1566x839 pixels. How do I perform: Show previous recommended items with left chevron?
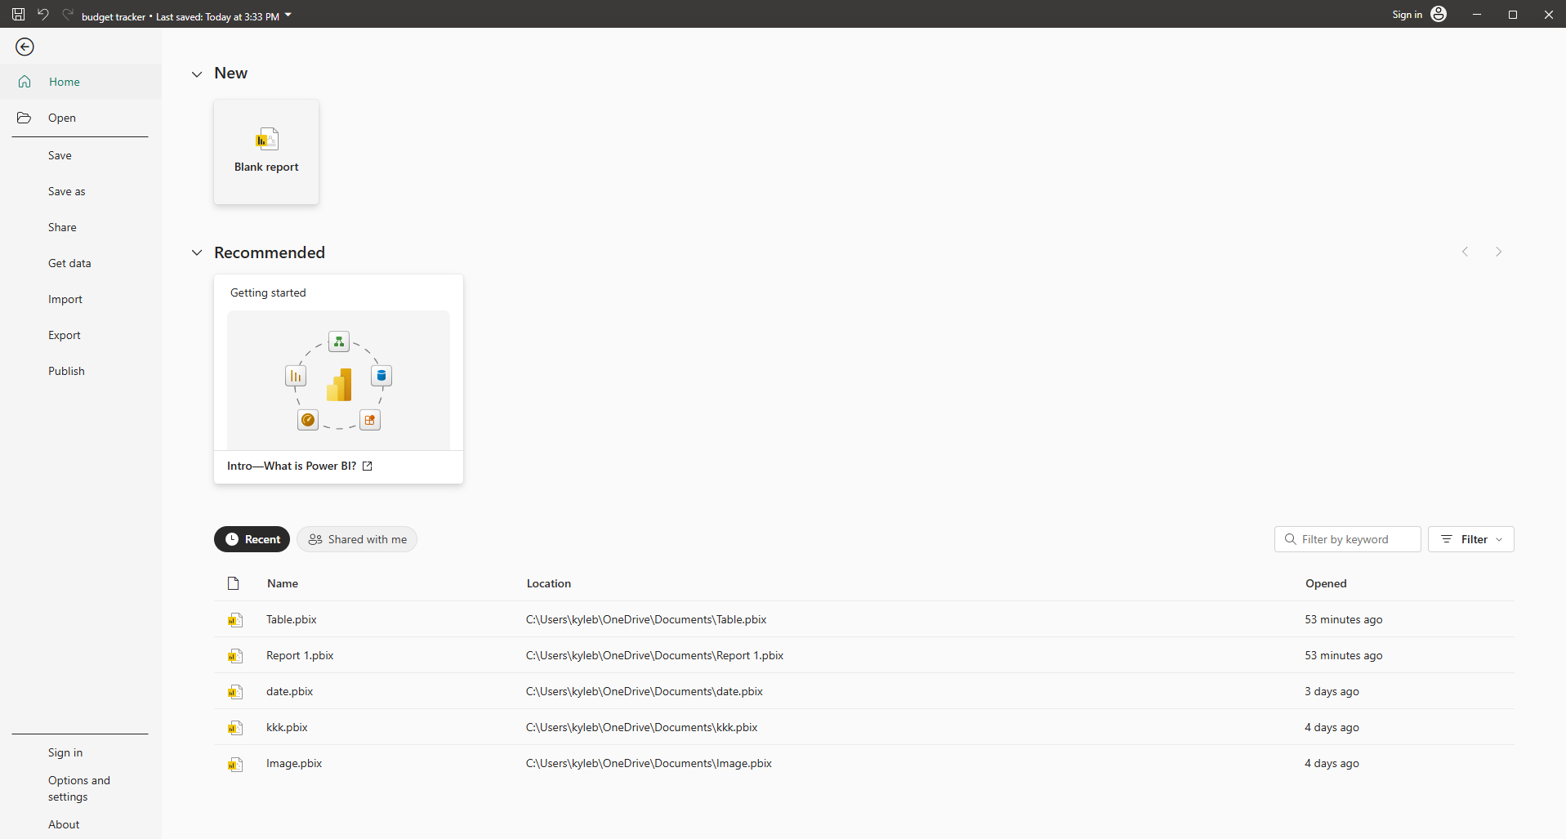click(1465, 252)
